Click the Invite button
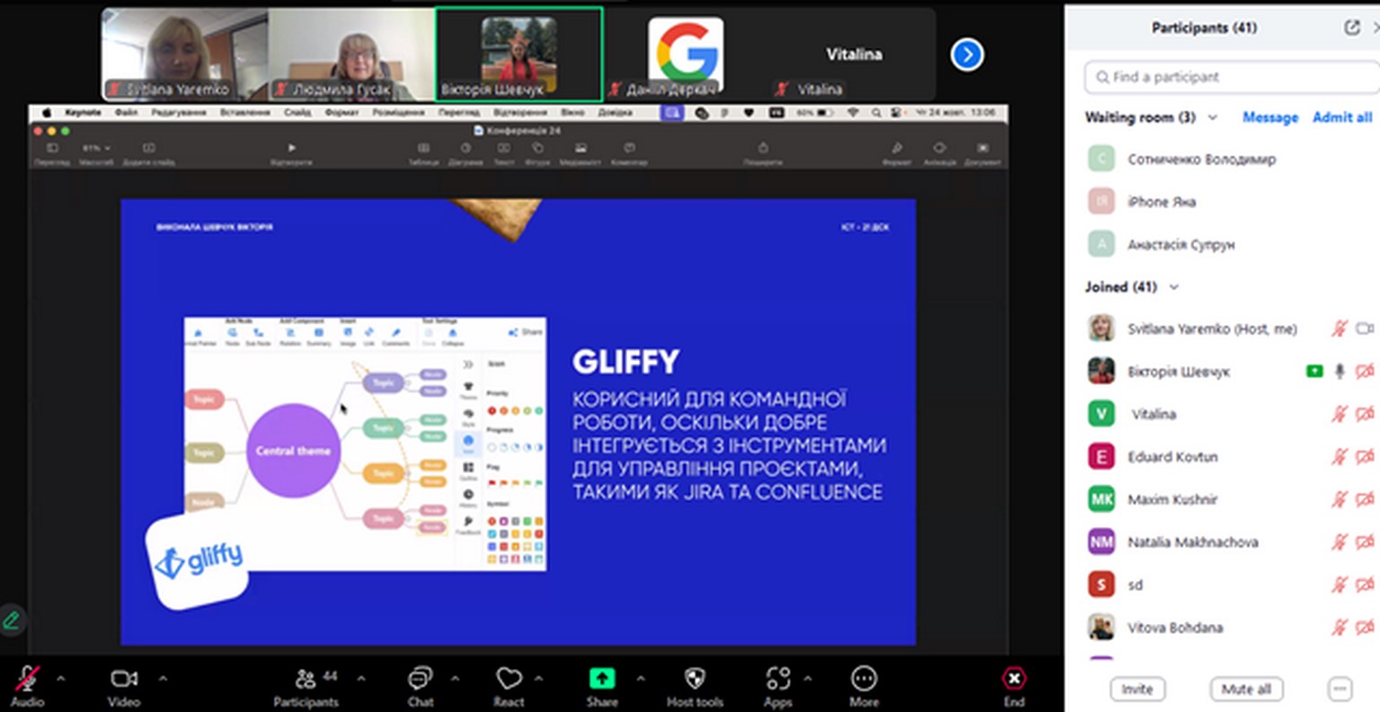 [x=1137, y=690]
